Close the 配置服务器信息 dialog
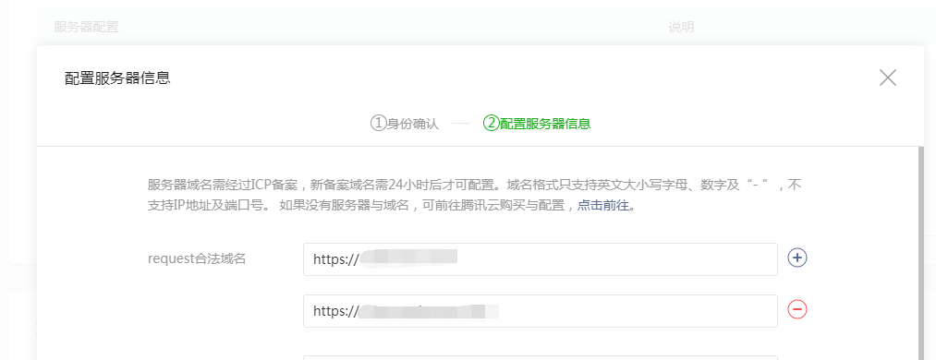The width and height of the screenshot is (936, 360). [888, 78]
